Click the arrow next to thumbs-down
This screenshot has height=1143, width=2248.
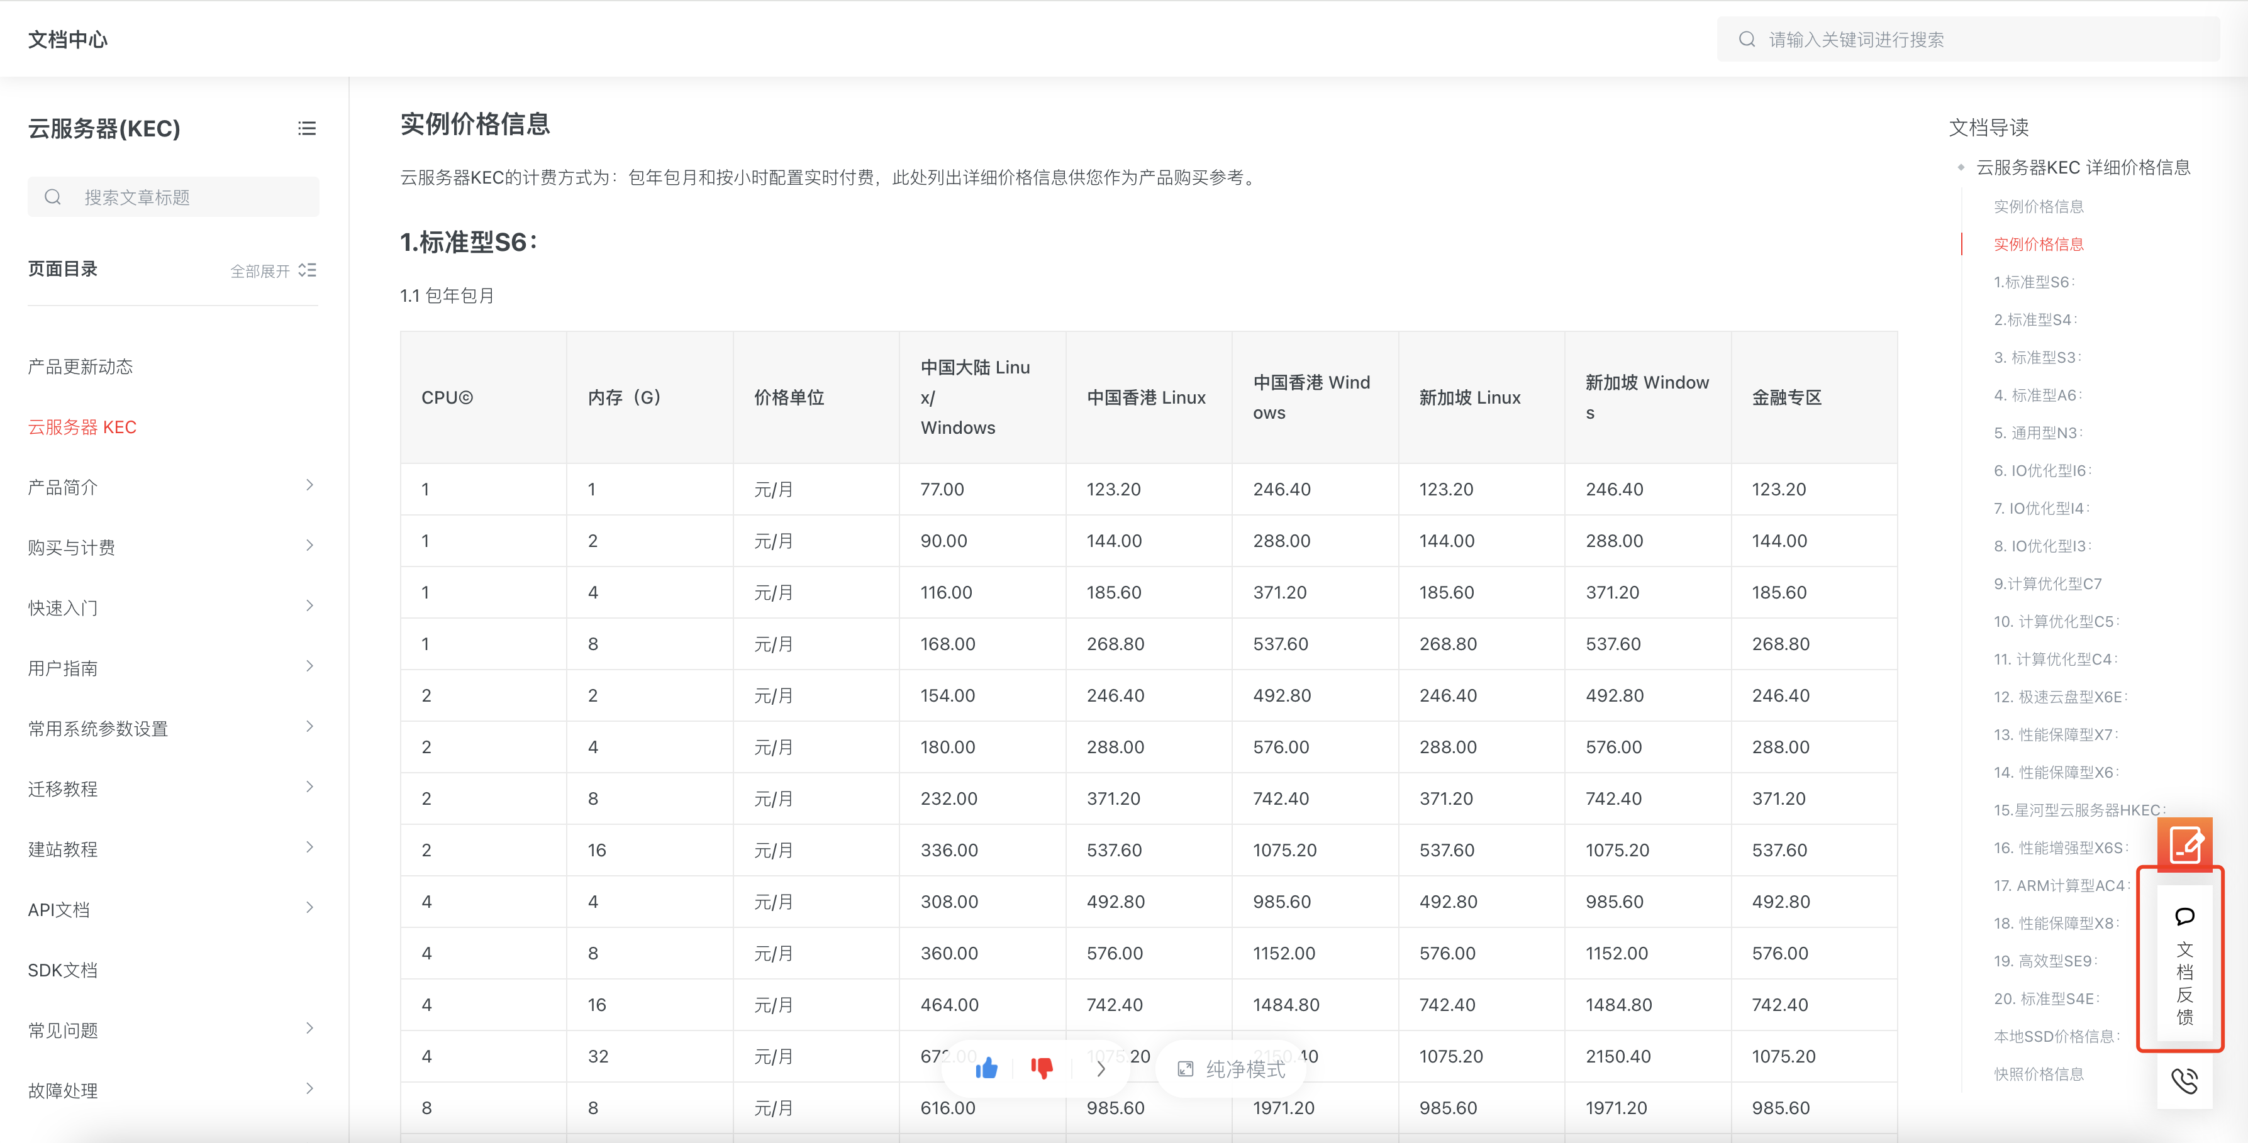click(1101, 1069)
